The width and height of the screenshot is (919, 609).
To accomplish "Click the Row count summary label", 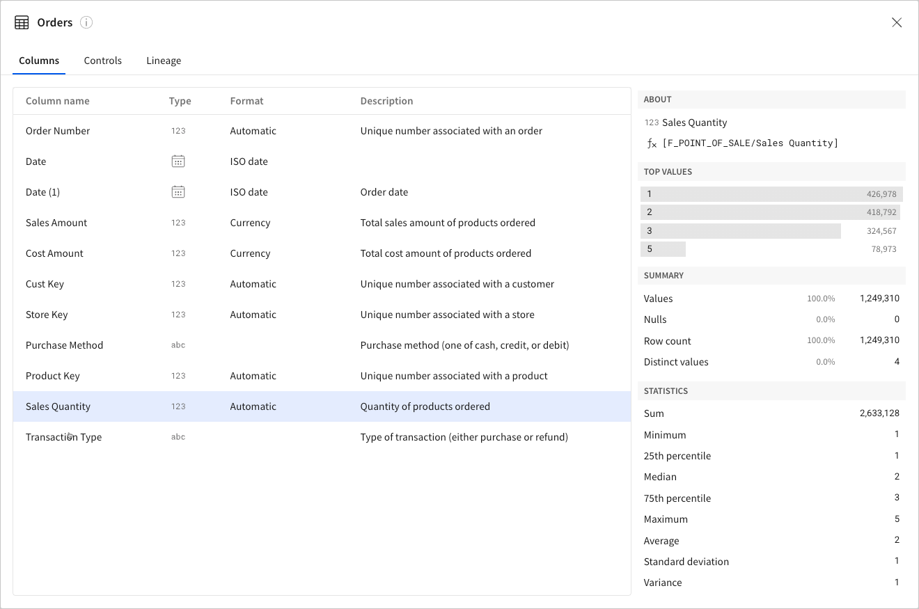I will pyautogui.click(x=668, y=341).
